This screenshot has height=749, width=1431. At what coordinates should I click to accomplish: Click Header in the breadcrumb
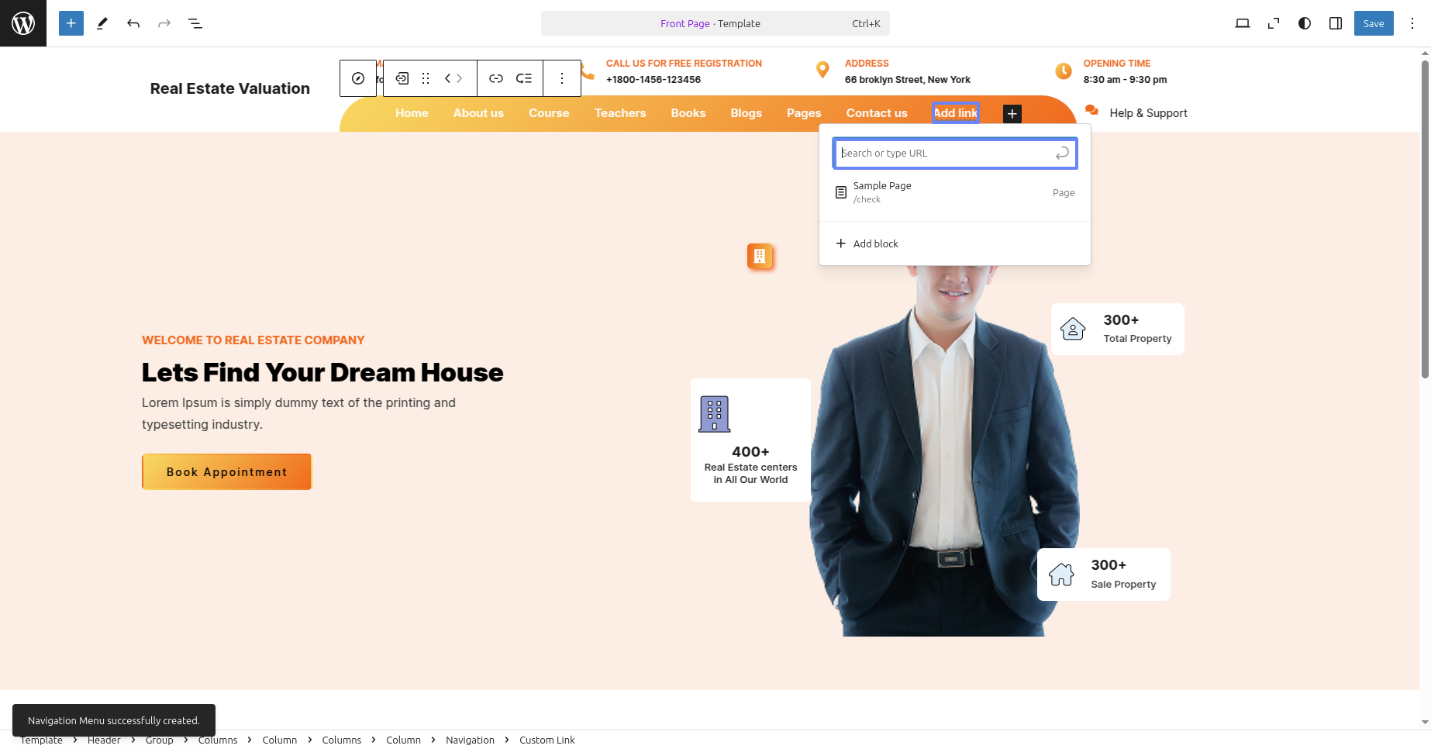coord(104,740)
